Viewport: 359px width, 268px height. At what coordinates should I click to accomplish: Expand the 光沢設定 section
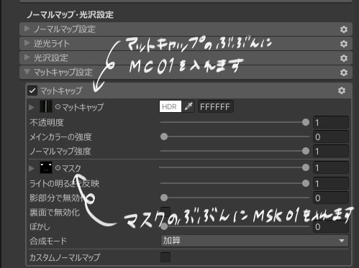[27, 57]
